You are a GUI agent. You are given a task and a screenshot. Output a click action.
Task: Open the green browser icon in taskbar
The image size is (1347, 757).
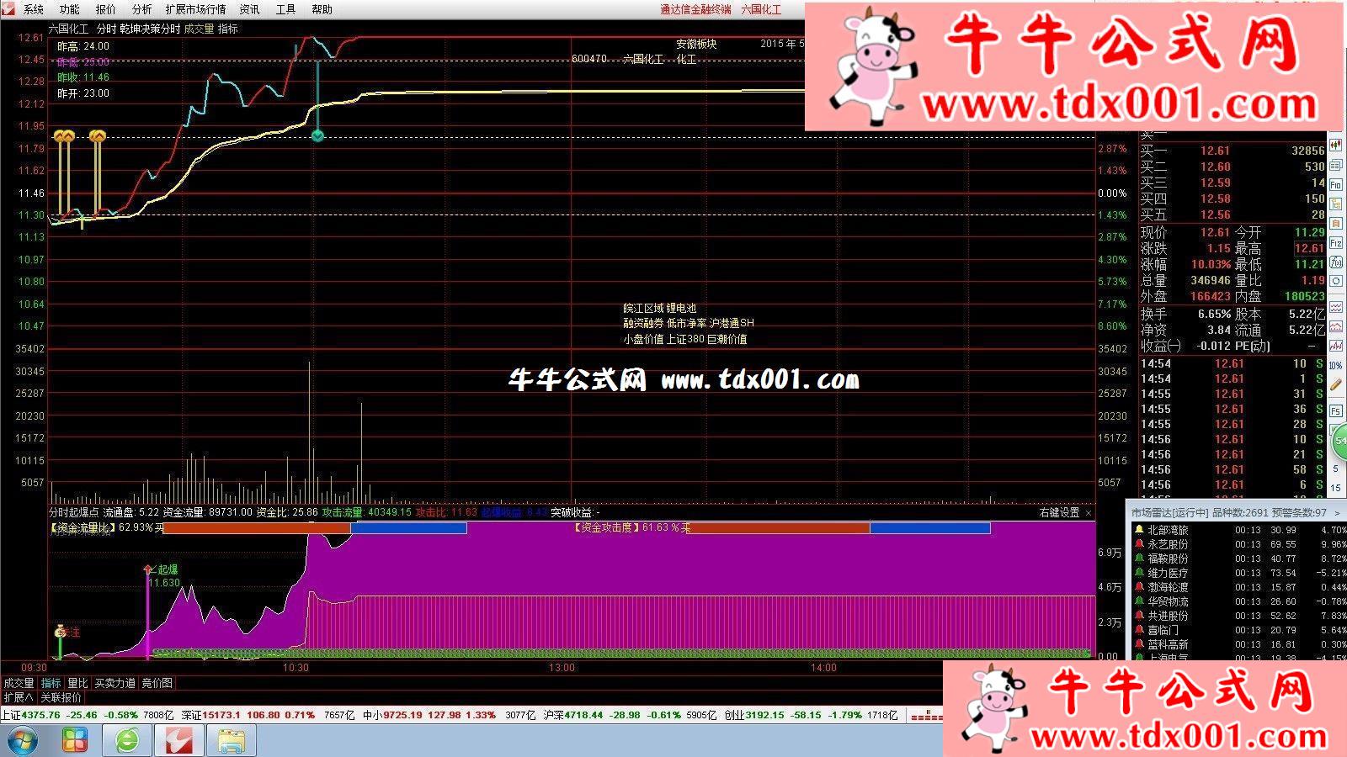click(127, 740)
